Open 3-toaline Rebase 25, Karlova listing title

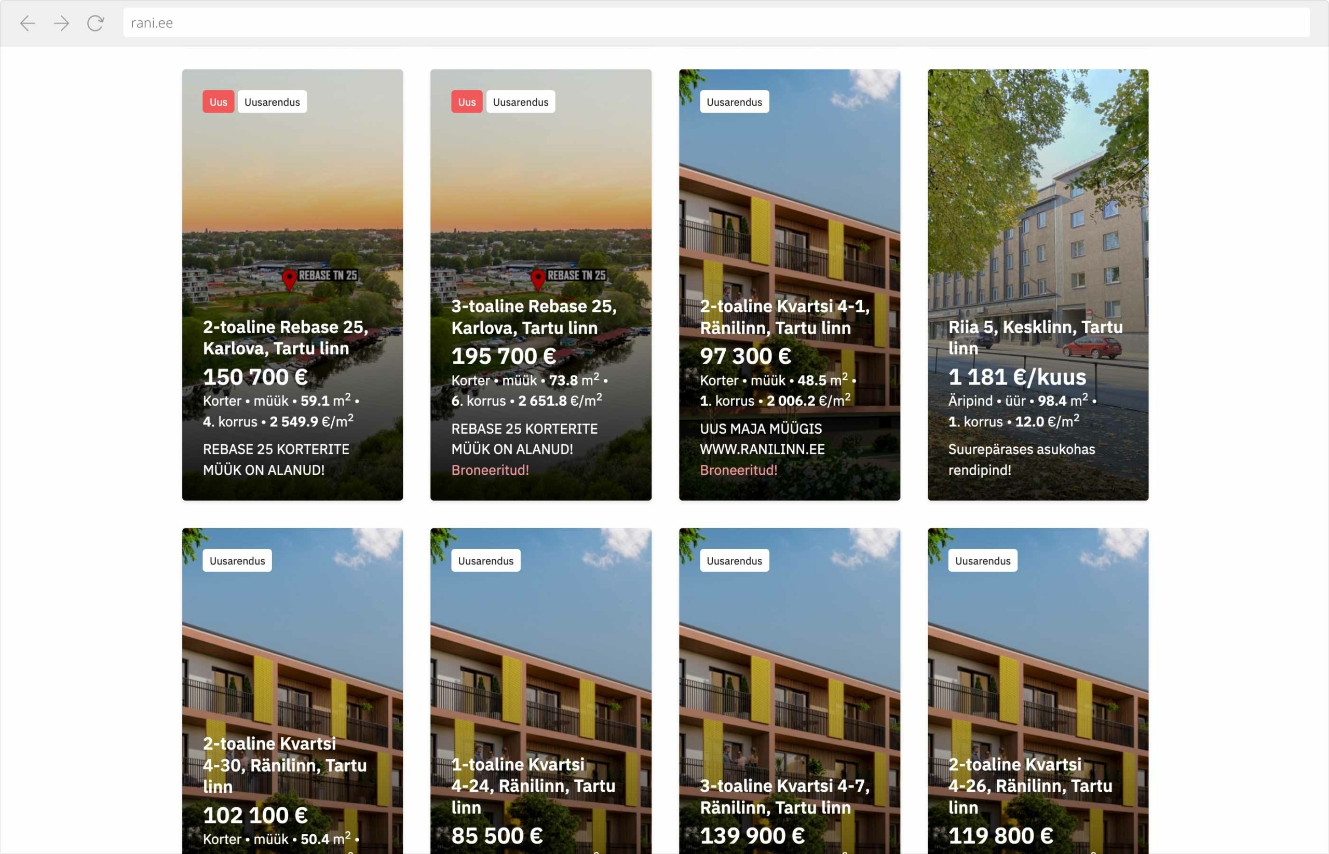click(534, 316)
